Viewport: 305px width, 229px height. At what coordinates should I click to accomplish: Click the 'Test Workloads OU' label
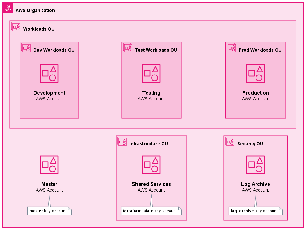click(156, 50)
